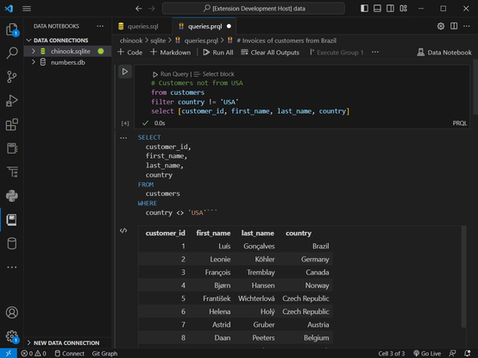This screenshot has height=358, width=478.
Task: Toggle the primary side bar layout icon
Action: pos(364,9)
